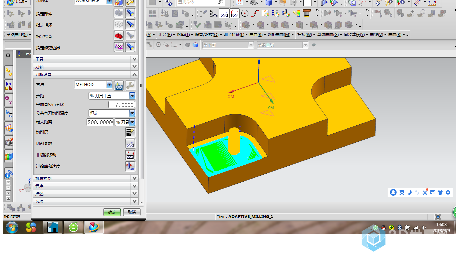Image resolution: width=456 pixels, height=256 pixels.
Task: Open the 最大距离 units '% 刀具' dropdown
Action: pyautogui.click(x=132, y=122)
